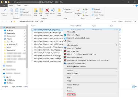Click the navigation pane scroll down arrow
Screen dimensions: 138x97
(x=27, y=84)
